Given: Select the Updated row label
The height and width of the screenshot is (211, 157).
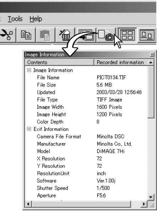Looking at the screenshot, I should [46, 92].
